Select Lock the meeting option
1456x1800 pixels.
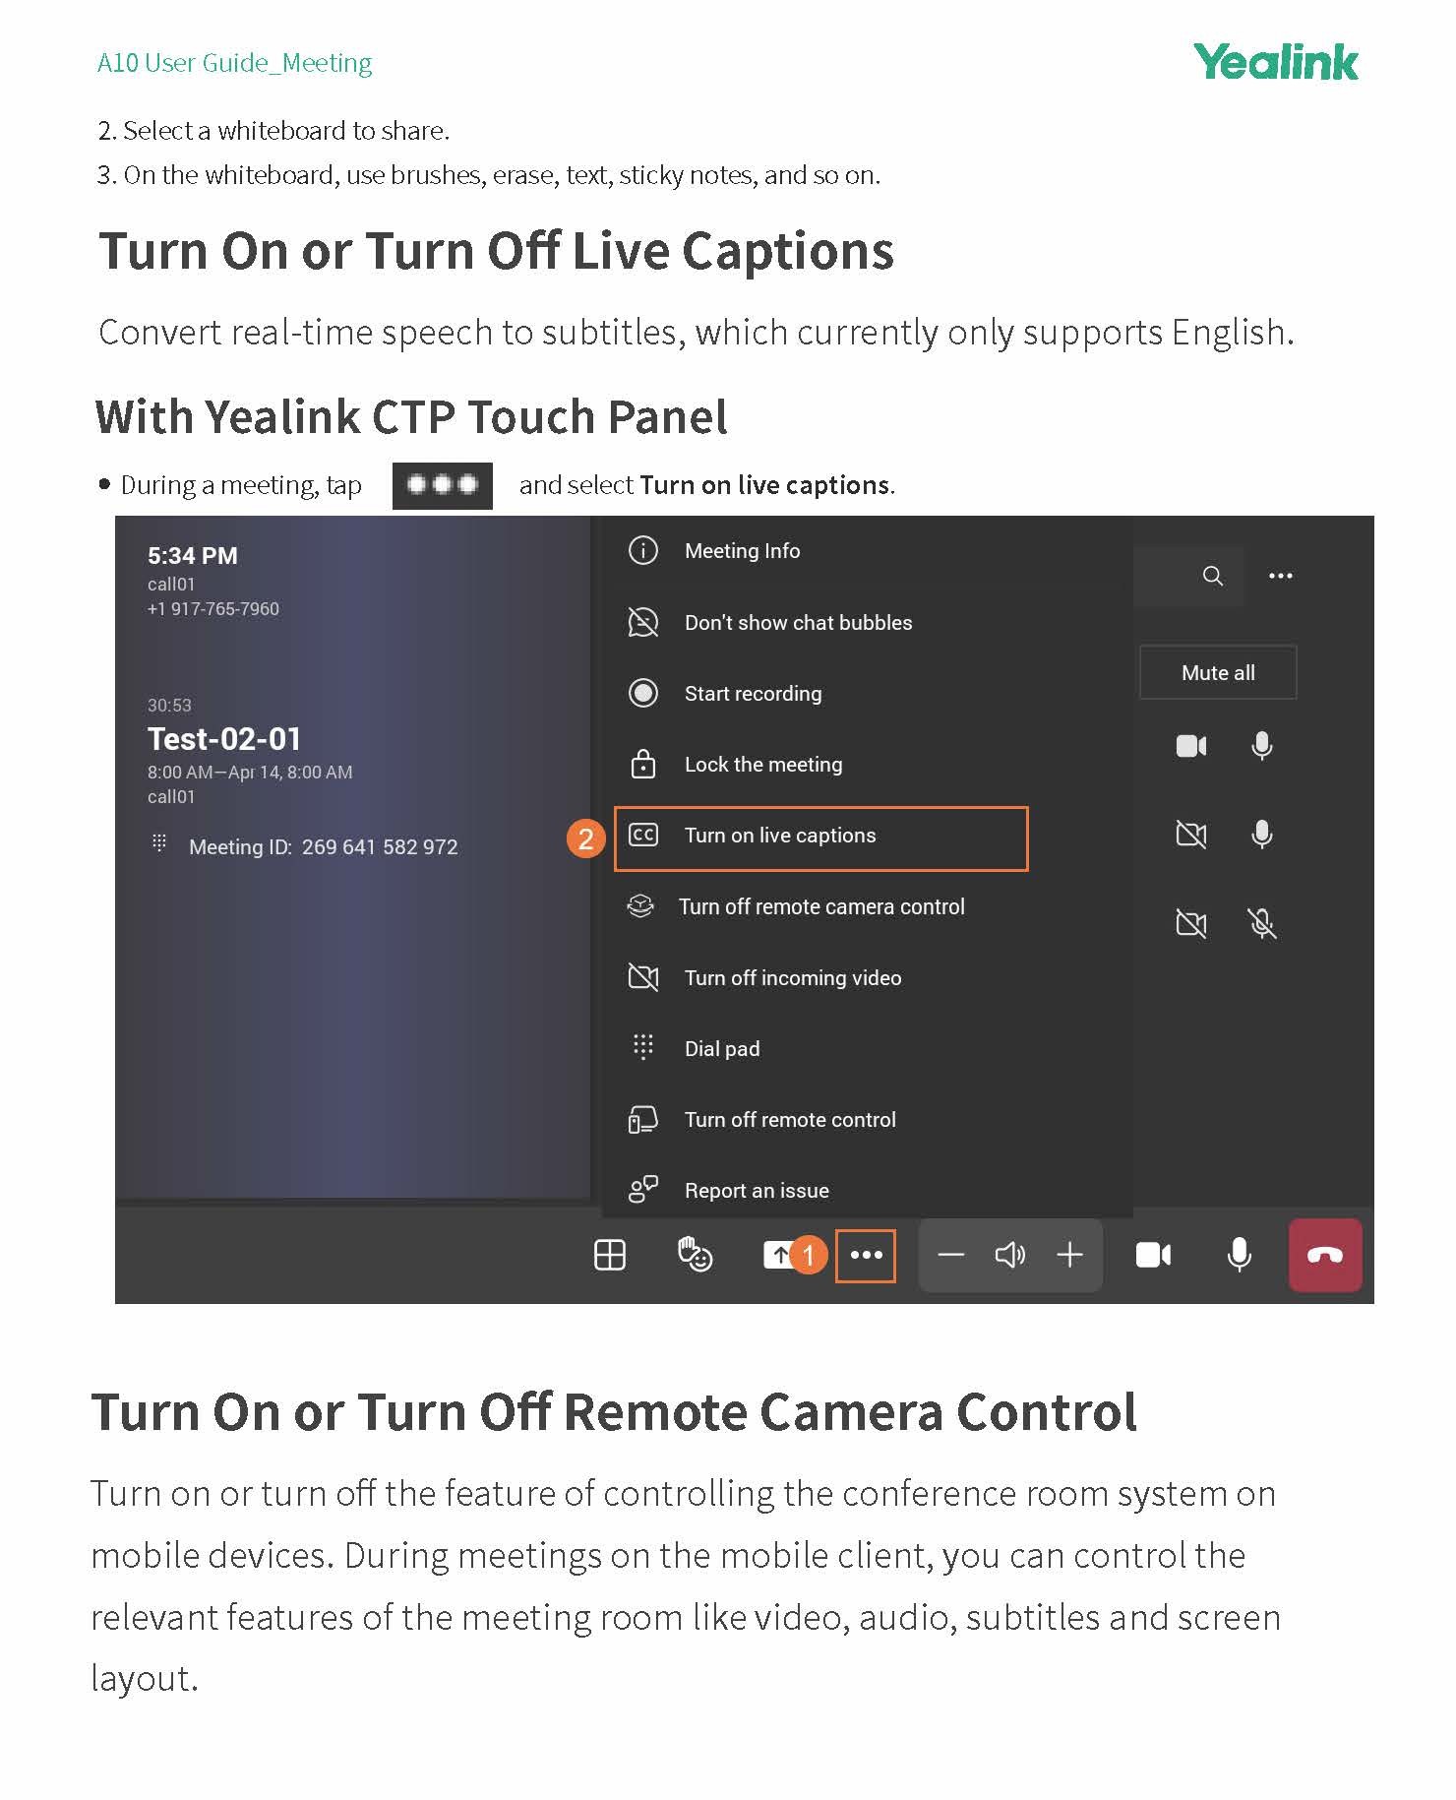point(762,765)
